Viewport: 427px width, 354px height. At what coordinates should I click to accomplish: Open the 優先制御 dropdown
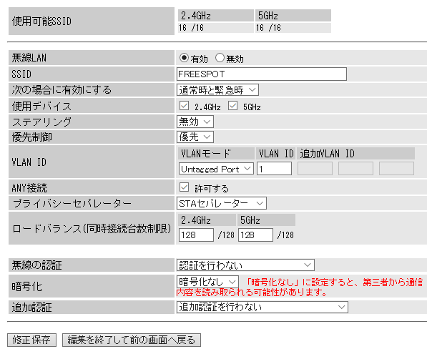point(195,137)
